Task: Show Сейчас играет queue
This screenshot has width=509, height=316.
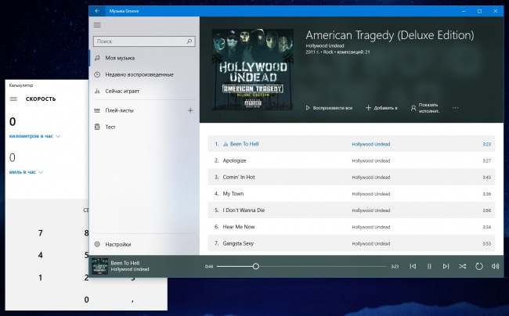Action: coord(144,91)
